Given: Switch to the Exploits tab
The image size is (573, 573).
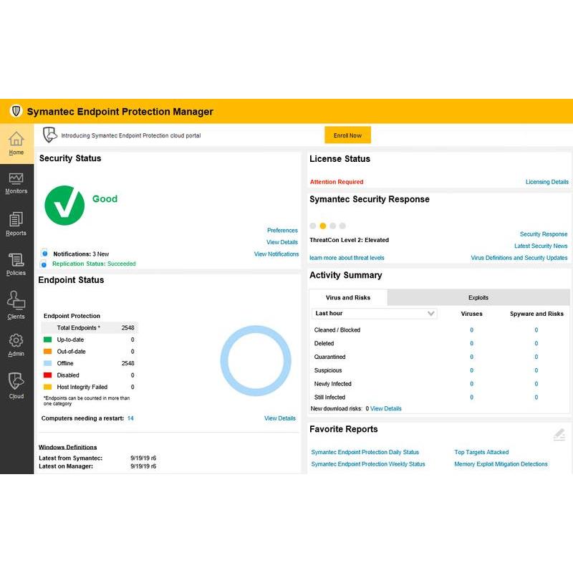Looking at the screenshot, I should click(x=478, y=297).
